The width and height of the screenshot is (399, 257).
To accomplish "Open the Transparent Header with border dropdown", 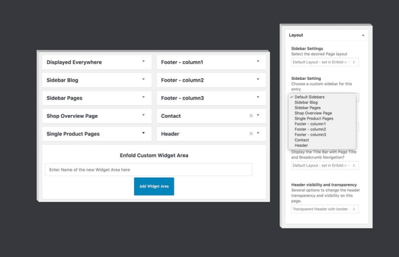I will click(325, 209).
